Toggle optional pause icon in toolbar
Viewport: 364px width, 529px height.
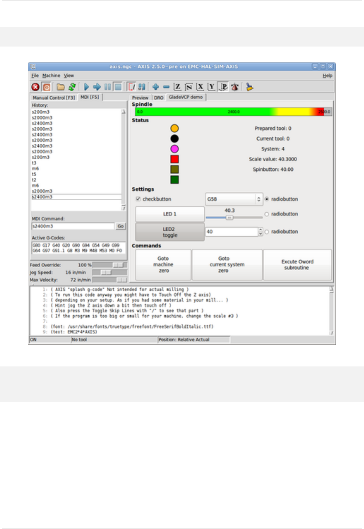(x=142, y=87)
